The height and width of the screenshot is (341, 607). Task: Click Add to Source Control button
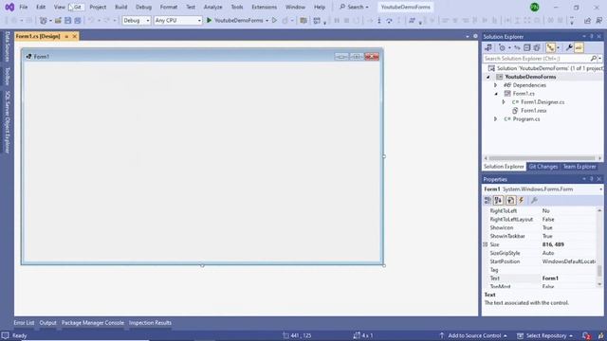click(473, 335)
